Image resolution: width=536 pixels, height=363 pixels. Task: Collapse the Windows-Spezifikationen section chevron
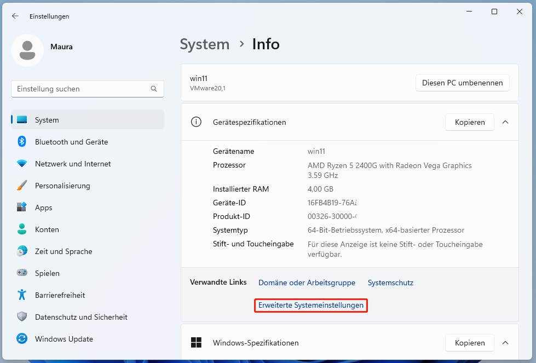[x=505, y=343]
